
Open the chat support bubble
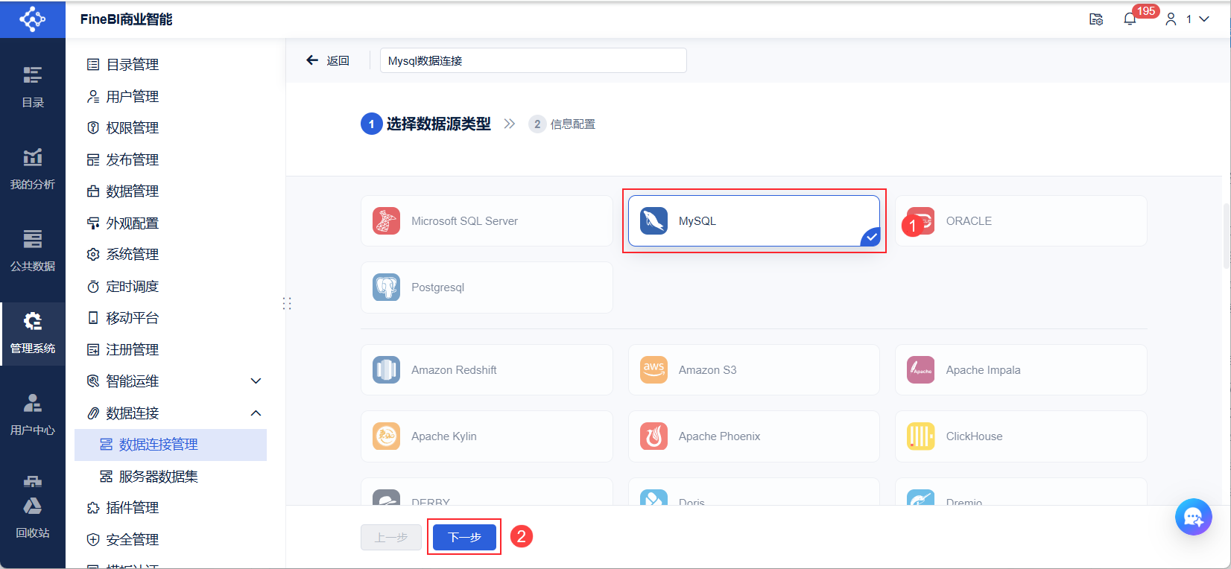click(x=1193, y=517)
